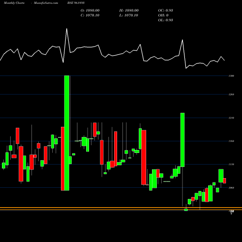Select the BSE 961893 symbol label

pos(76,3)
